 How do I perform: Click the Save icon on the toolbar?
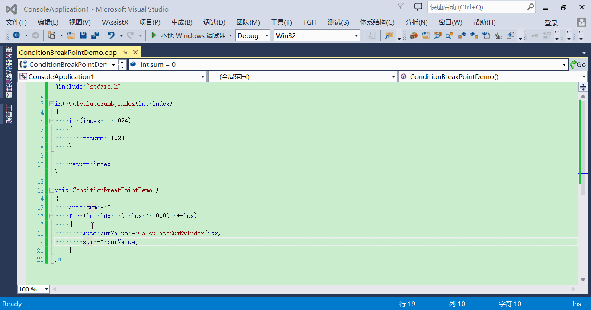(x=83, y=35)
